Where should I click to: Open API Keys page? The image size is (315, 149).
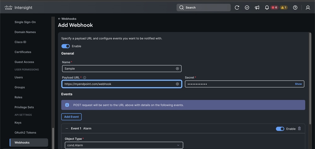coord(18,123)
